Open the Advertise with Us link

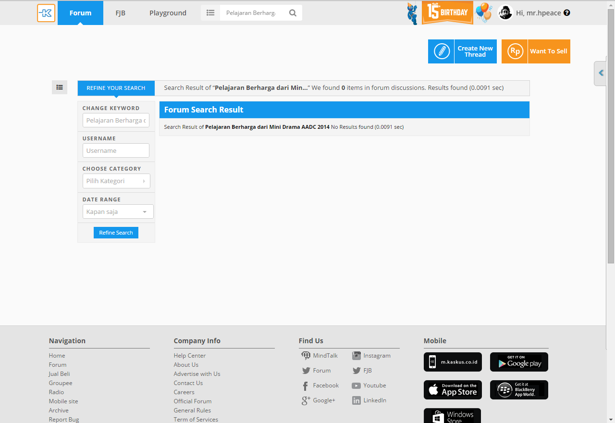pos(197,374)
